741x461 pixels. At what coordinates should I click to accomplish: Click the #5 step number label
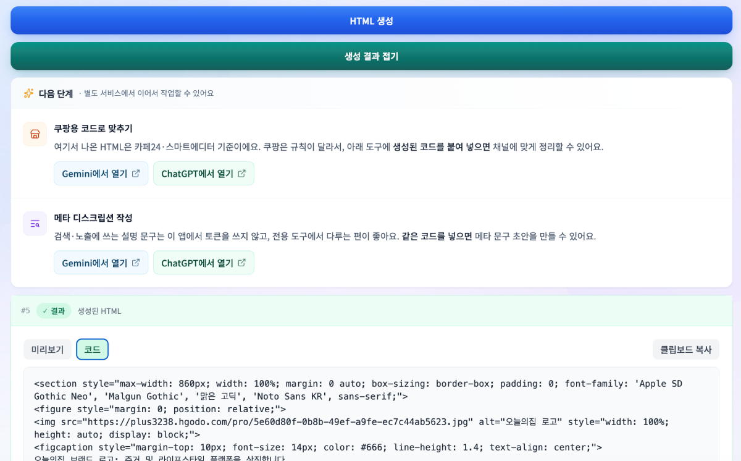tap(25, 311)
